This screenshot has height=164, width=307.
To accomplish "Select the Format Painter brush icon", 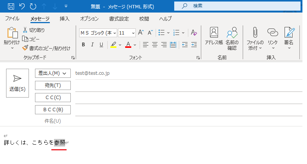I will [x=25, y=48].
